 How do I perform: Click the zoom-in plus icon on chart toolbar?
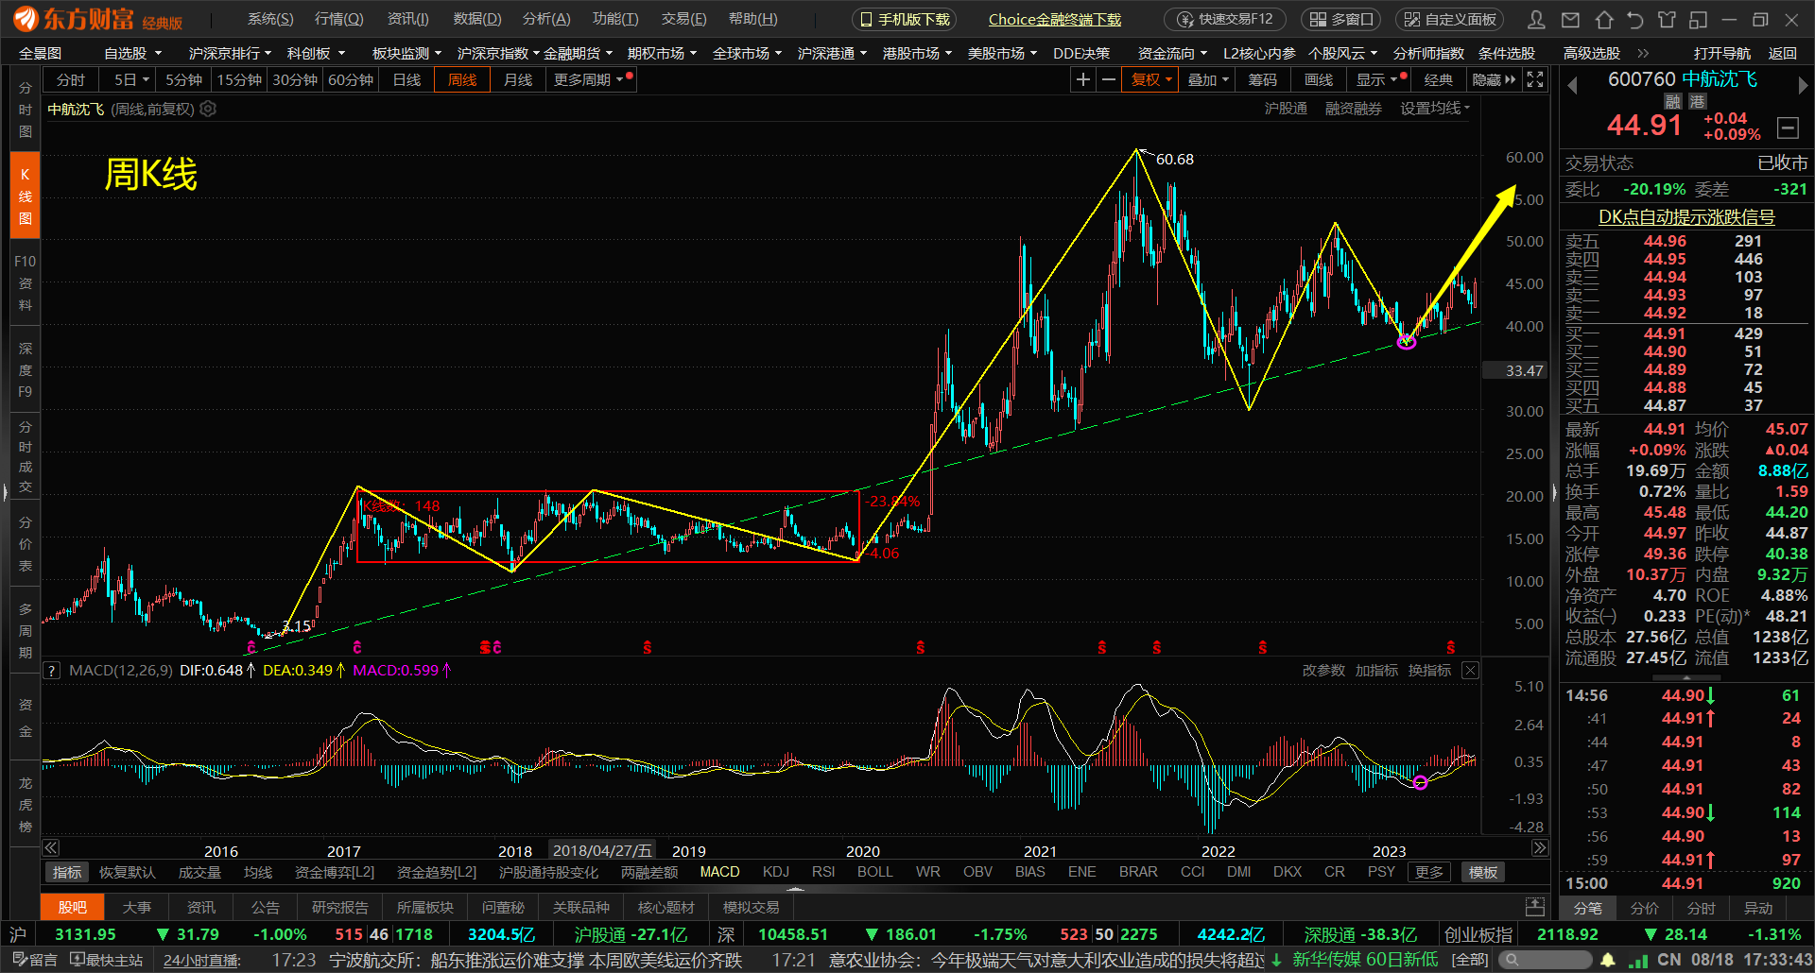1083,80
